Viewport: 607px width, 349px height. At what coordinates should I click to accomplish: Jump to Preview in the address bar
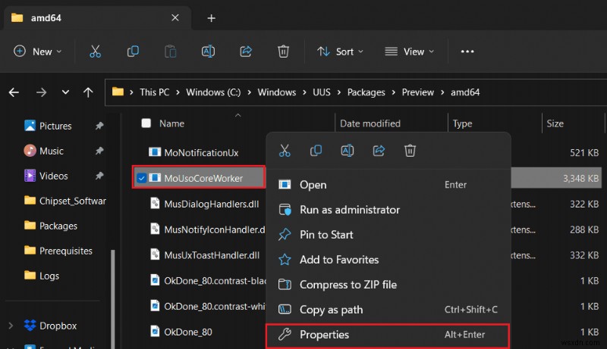click(x=418, y=92)
